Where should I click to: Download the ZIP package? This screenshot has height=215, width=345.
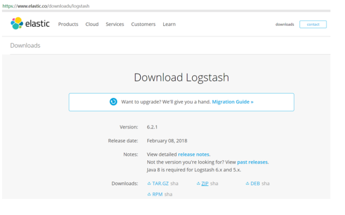204,183
